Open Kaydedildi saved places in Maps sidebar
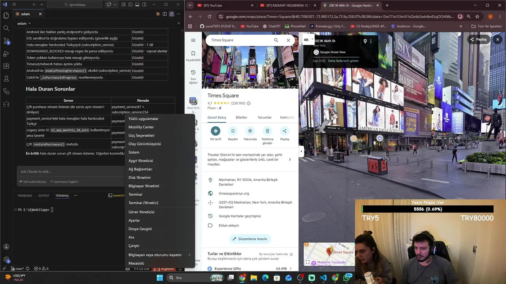The height and width of the screenshot is (284, 506). (x=193, y=56)
